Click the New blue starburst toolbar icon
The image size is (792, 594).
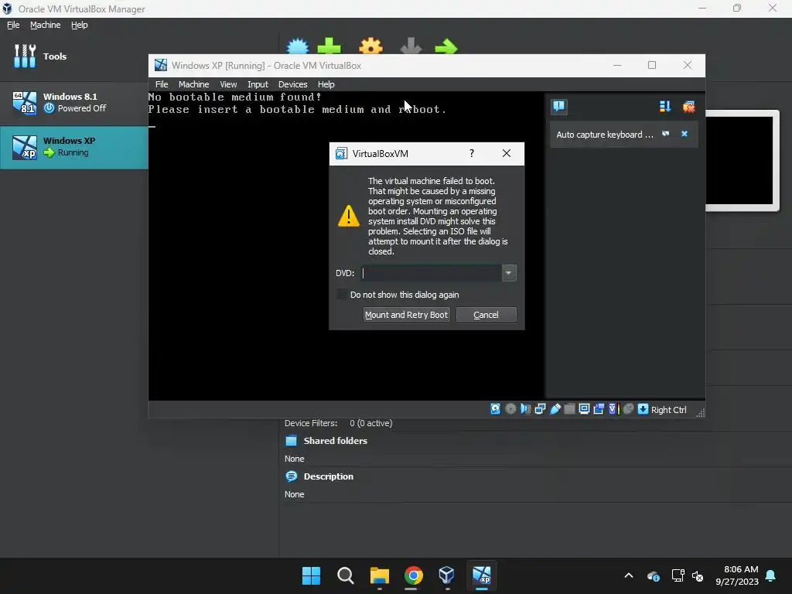pyautogui.click(x=298, y=46)
